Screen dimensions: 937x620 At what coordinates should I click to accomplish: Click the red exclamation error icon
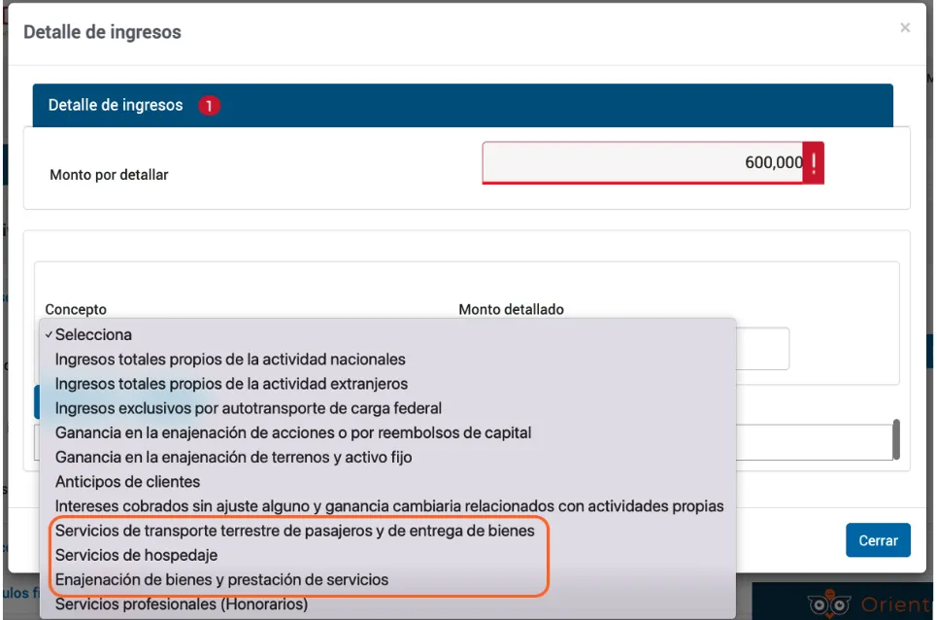click(x=814, y=163)
